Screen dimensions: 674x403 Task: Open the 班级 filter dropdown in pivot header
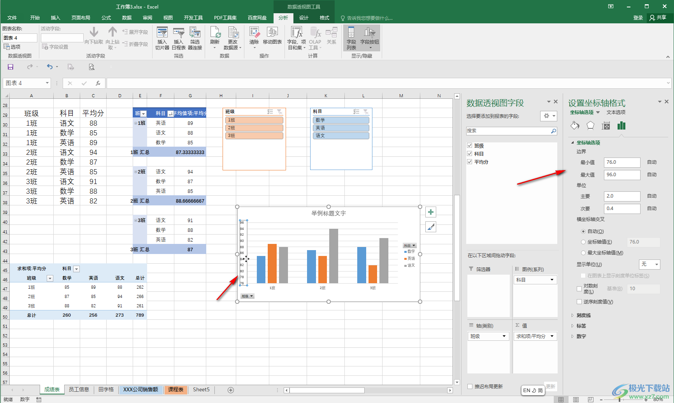(144, 114)
